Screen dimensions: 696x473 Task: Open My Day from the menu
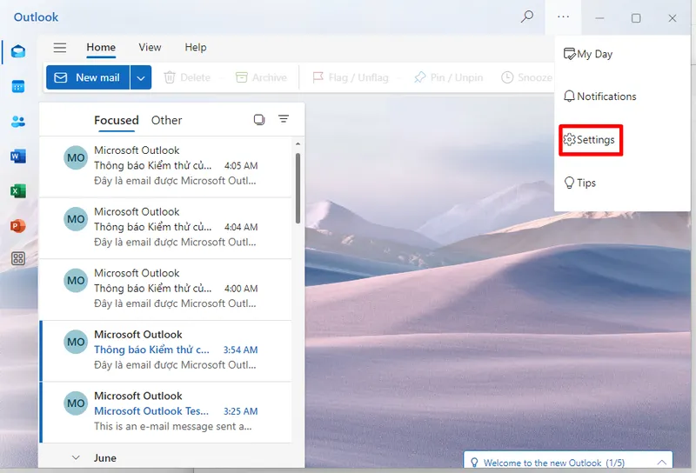(x=588, y=54)
